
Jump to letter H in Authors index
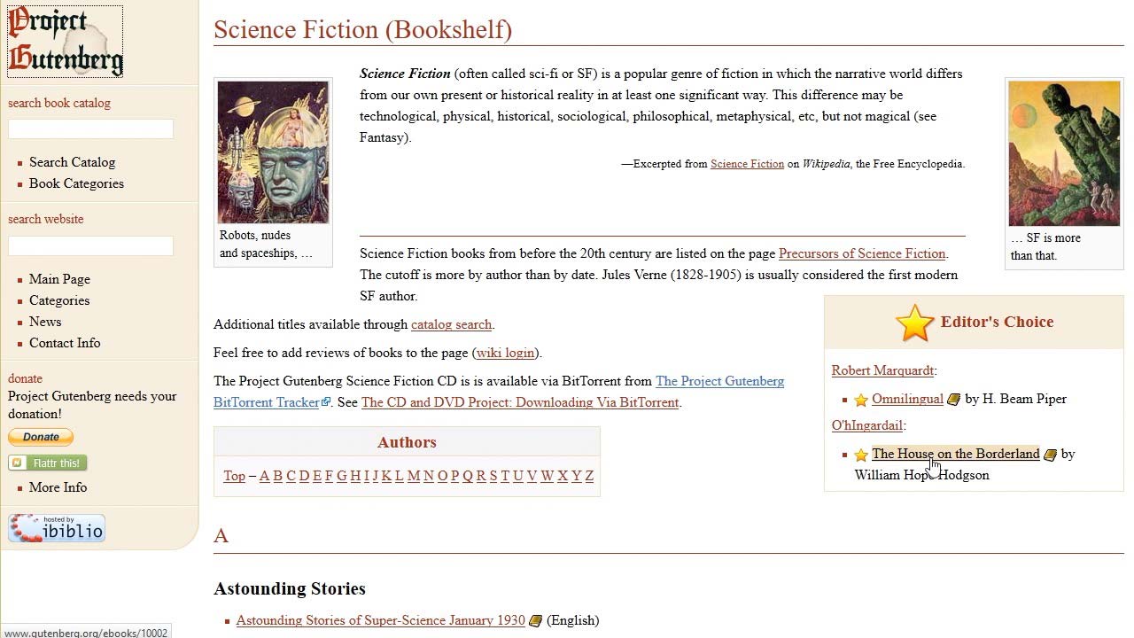(x=355, y=476)
